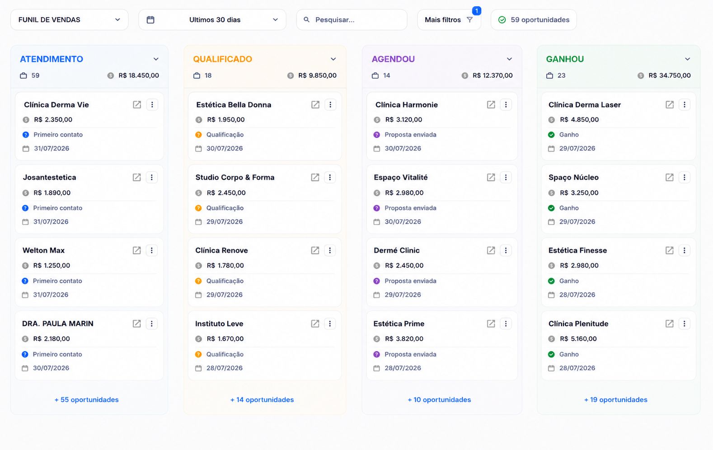
Task: Open three-dot menu for Studio Corpo & Forma
Action: coord(330,178)
